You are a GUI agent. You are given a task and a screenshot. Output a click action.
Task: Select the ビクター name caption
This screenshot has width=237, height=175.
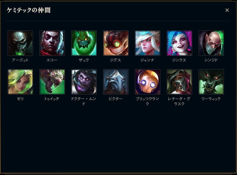115,99
